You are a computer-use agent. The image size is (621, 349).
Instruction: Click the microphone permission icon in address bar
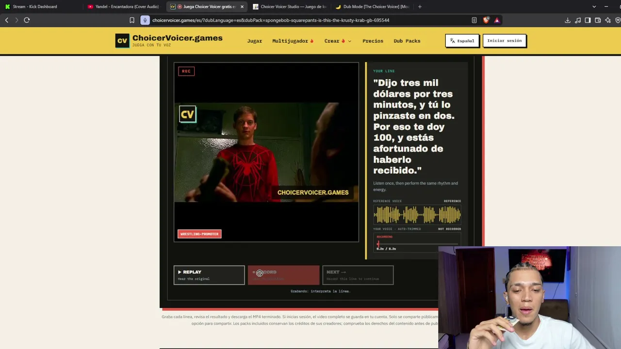(145, 20)
